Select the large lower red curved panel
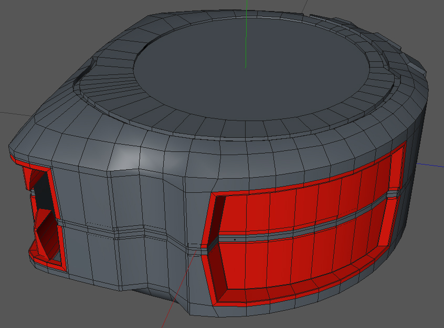 tap(303, 259)
